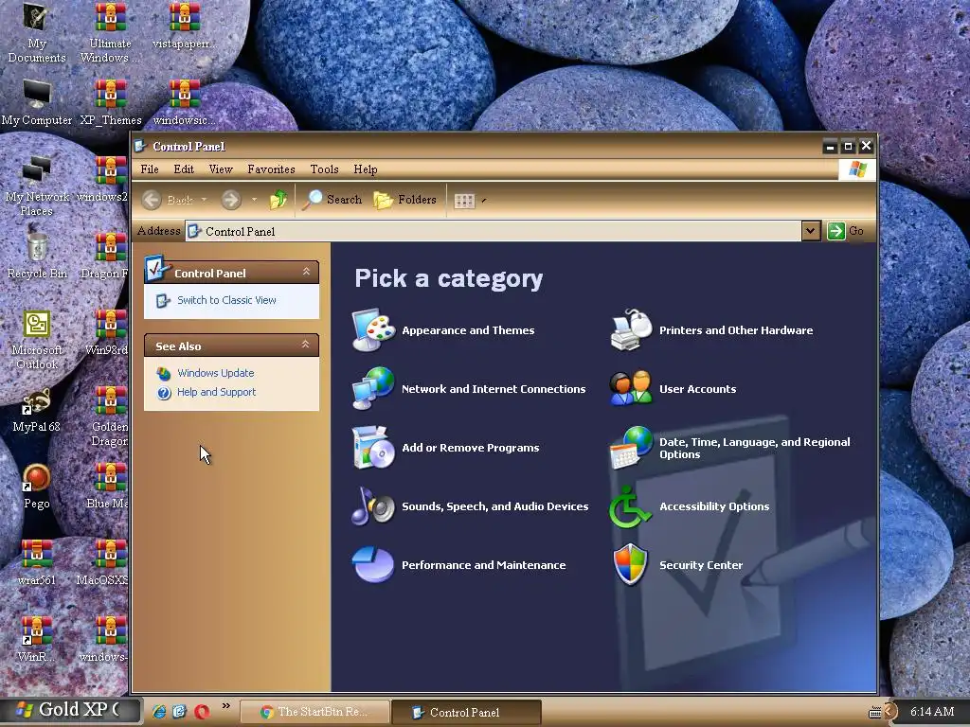Click the User Accounts text link
The height and width of the screenshot is (727, 970).
pos(697,389)
